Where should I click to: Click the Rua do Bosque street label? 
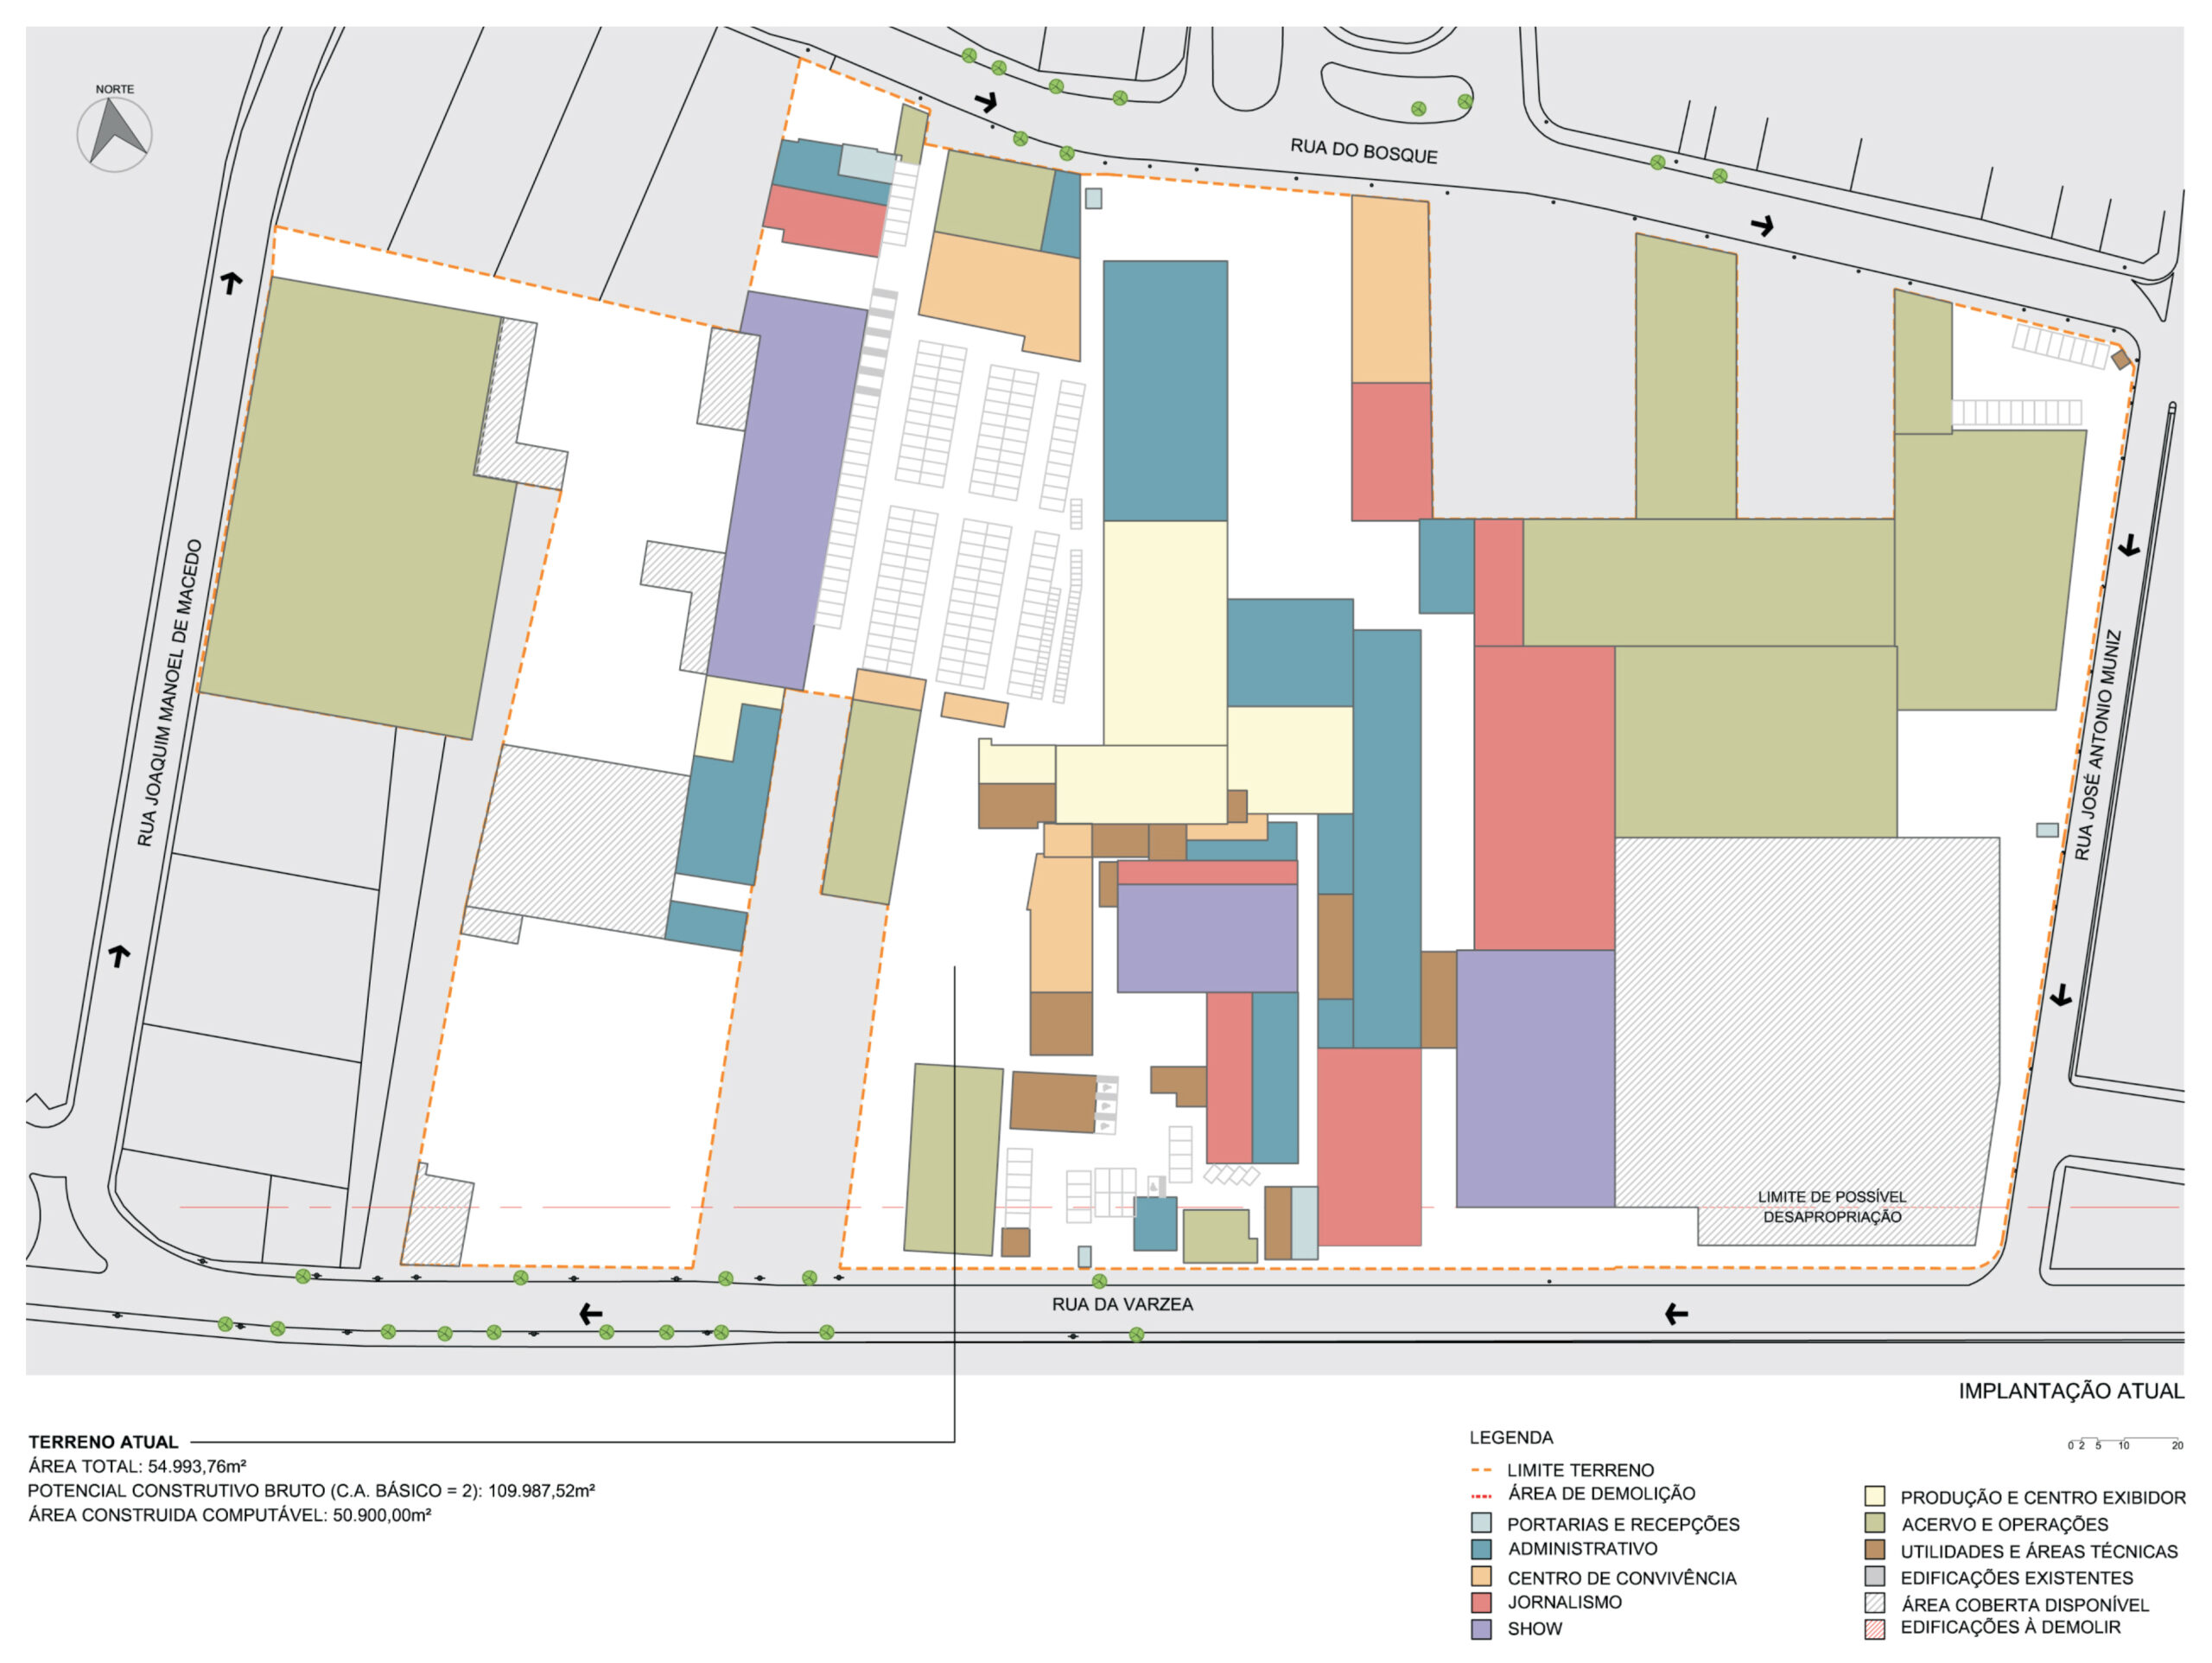[1363, 151]
